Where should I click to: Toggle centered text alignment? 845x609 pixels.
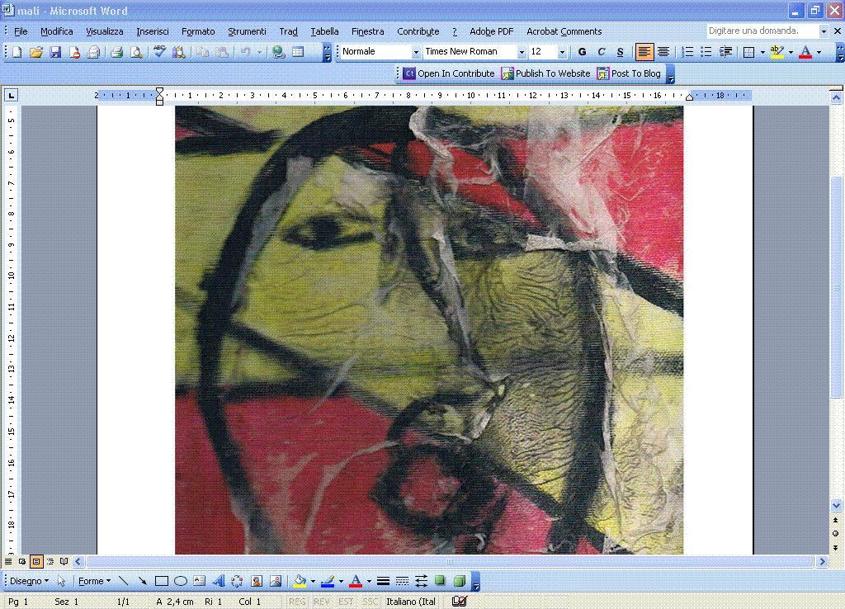663,52
